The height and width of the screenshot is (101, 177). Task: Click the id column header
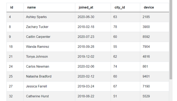[x=15, y=7]
